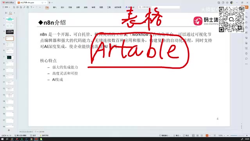Viewport: 250px width, 141px height.
Task: Click the zoom out minus button
Action: pos(228,136)
